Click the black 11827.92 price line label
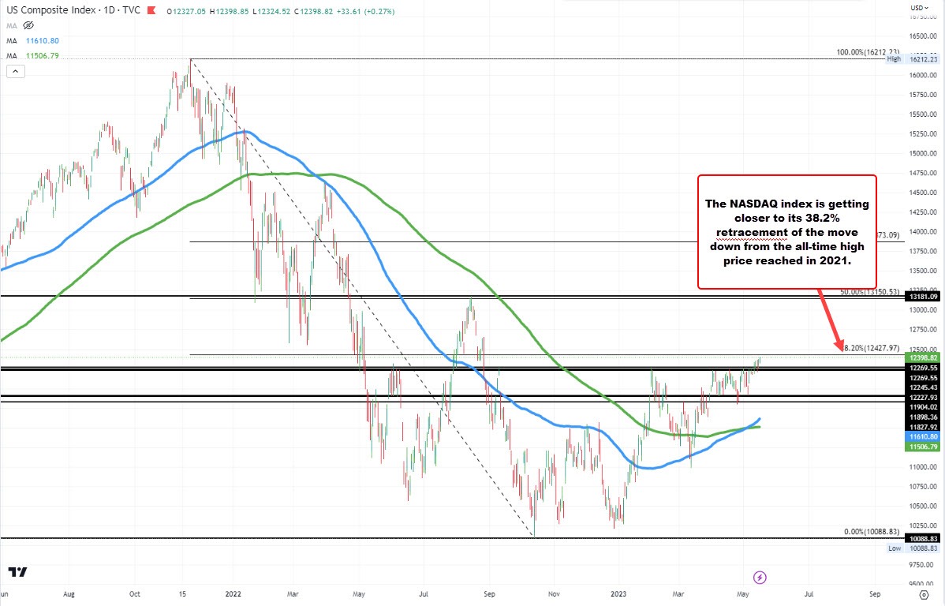Image resolution: width=945 pixels, height=606 pixels. pos(923,426)
